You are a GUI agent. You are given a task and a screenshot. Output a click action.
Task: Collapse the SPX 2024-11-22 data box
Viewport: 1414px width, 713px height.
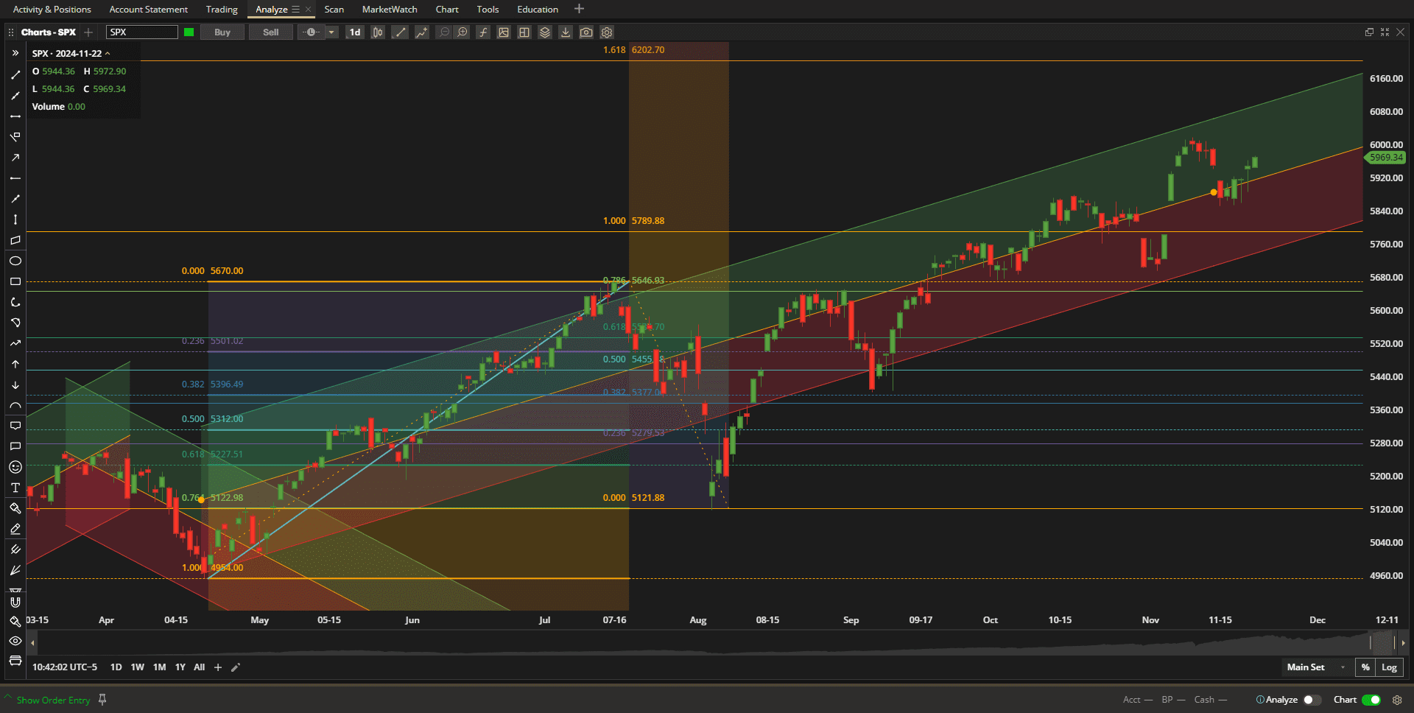(108, 54)
